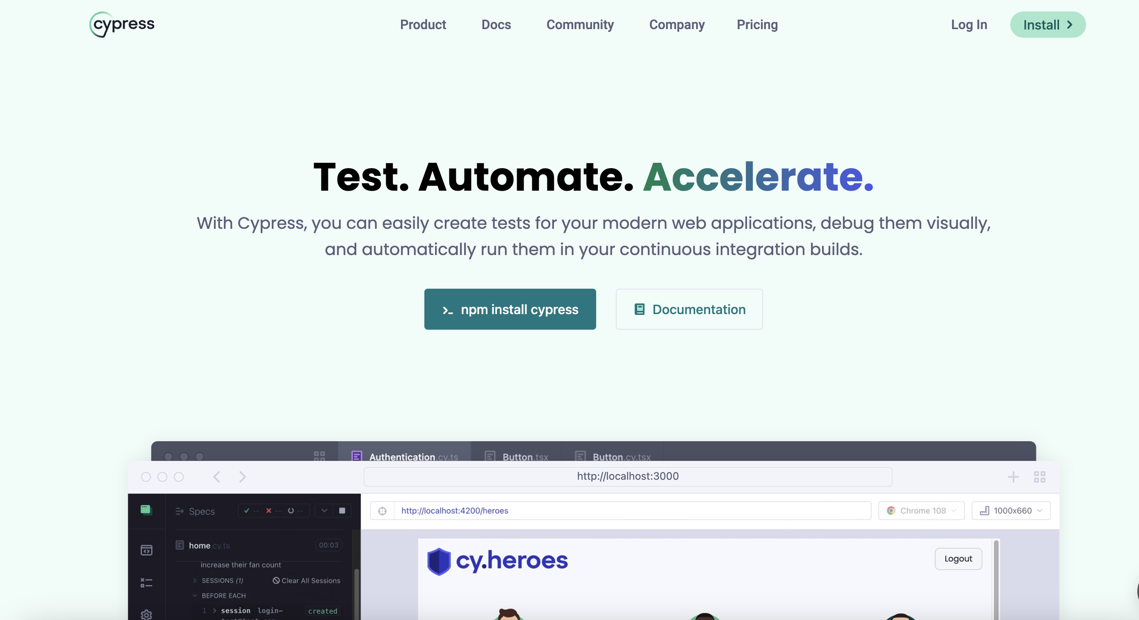
Task: Click the passed tests checkmark counter
Action: pyautogui.click(x=251, y=511)
